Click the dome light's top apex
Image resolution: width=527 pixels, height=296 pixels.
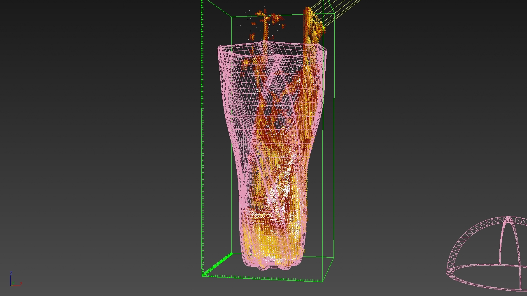pyautogui.click(x=509, y=217)
